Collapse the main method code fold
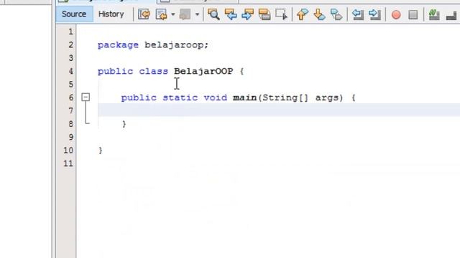Image resolution: width=460 pixels, height=258 pixels. point(86,97)
